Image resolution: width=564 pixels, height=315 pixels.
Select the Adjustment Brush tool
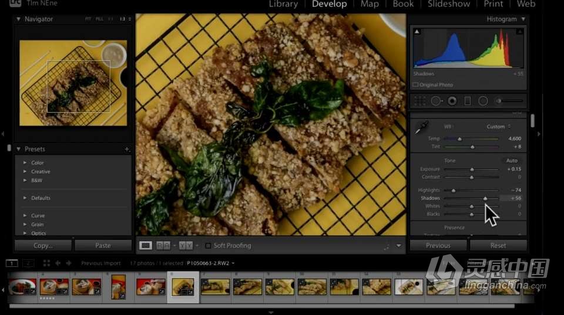pyautogui.click(x=510, y=101)
